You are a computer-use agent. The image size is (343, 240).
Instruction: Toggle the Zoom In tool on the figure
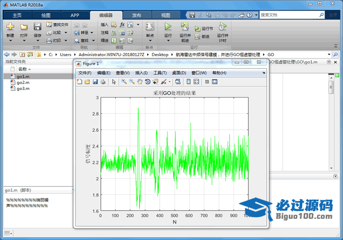pos(124,82)
